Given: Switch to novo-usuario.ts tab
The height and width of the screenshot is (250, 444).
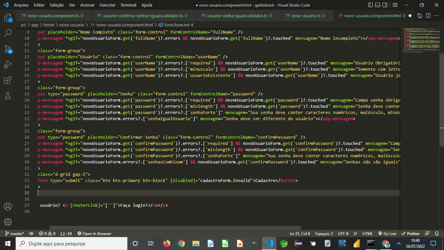Looking at the screenshot, I should coord(307,16).
